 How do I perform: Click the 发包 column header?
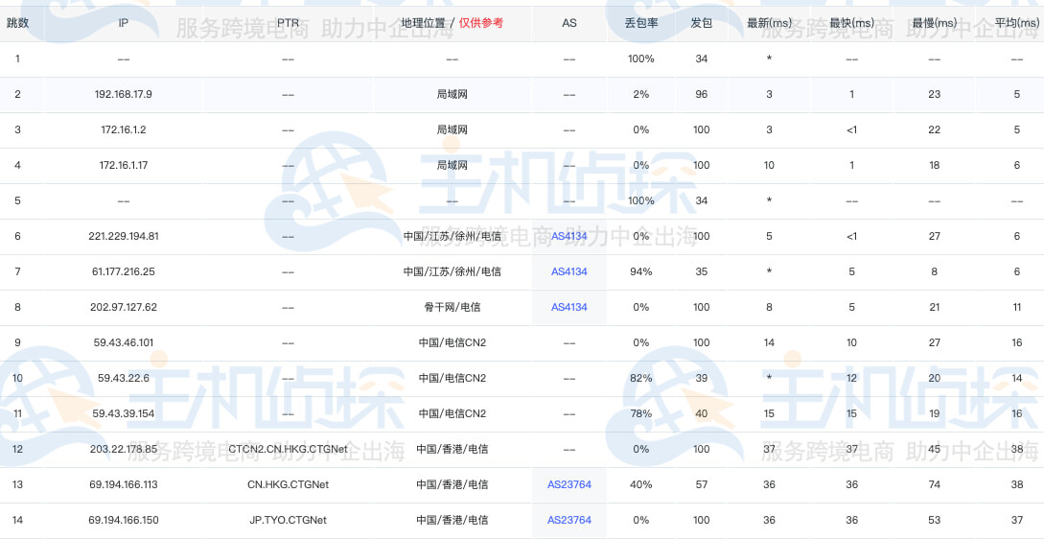tap(701, 22)
